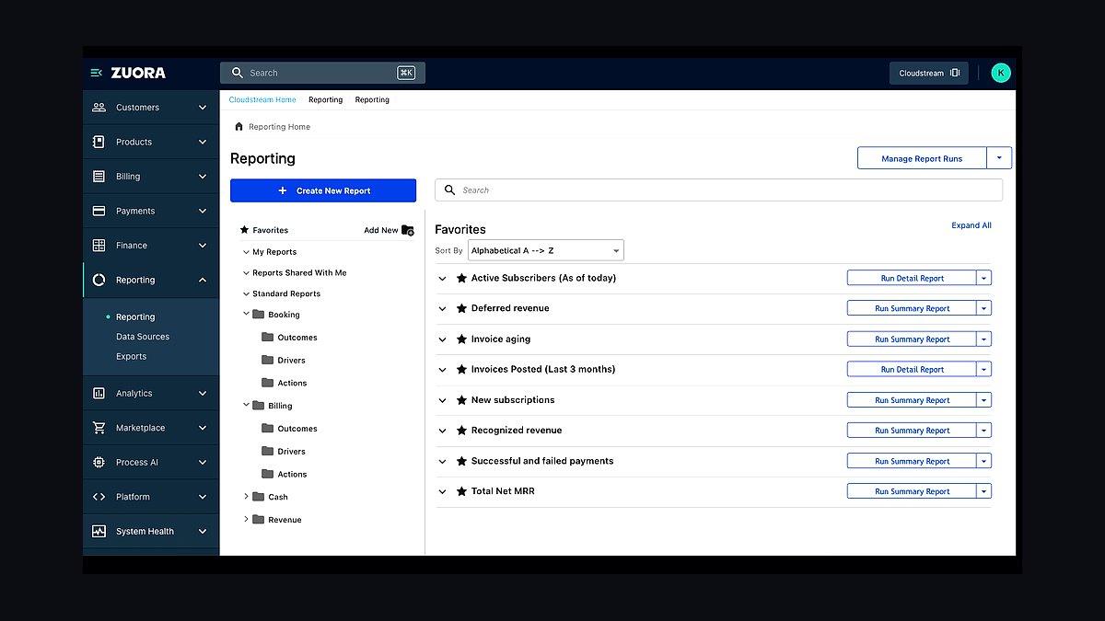This screenshot has height=621, width=1105.
Task: Open the Data Sources submenu item
Action: tap(143, 337)
